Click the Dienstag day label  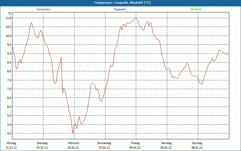(42, 143)
